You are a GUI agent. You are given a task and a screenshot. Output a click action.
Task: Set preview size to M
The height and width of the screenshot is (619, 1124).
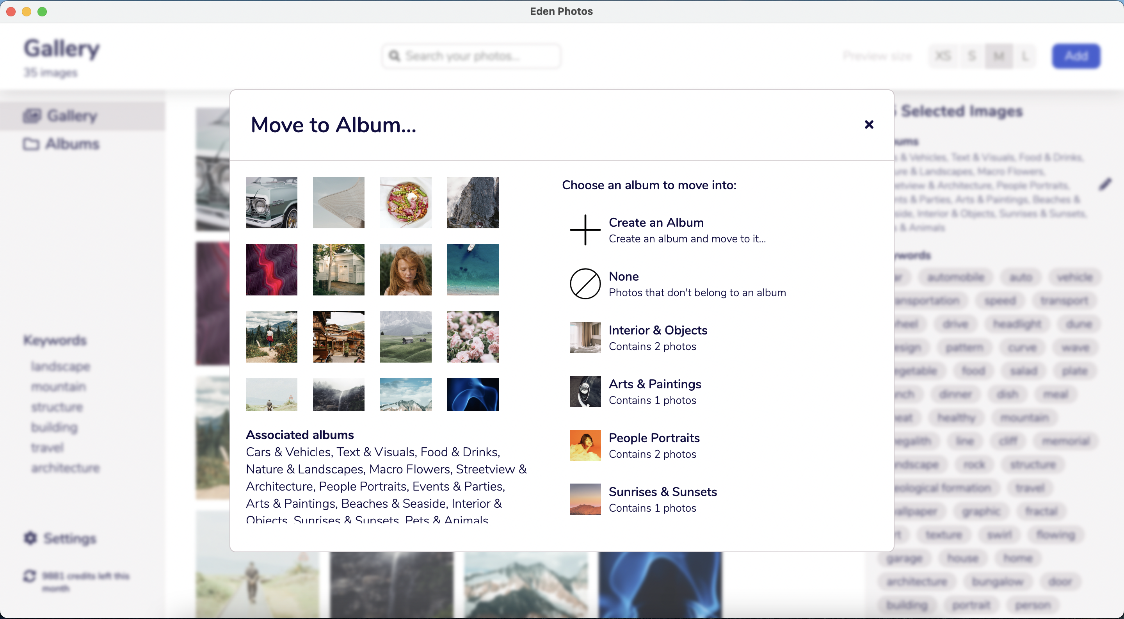[999, 56]
